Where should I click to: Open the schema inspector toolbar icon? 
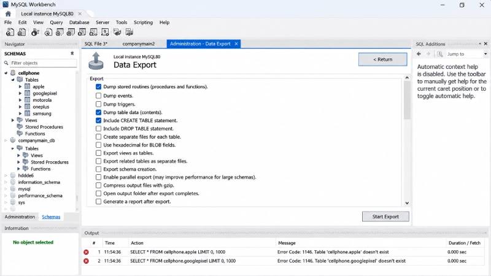(35, 32)
